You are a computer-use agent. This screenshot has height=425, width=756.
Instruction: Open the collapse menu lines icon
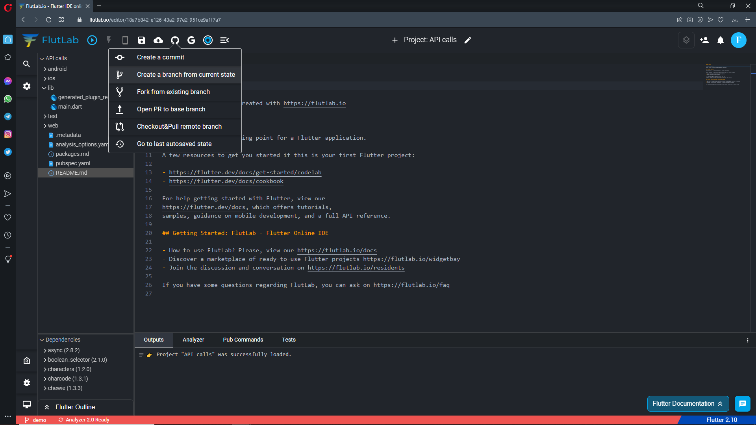click(224, 40)
